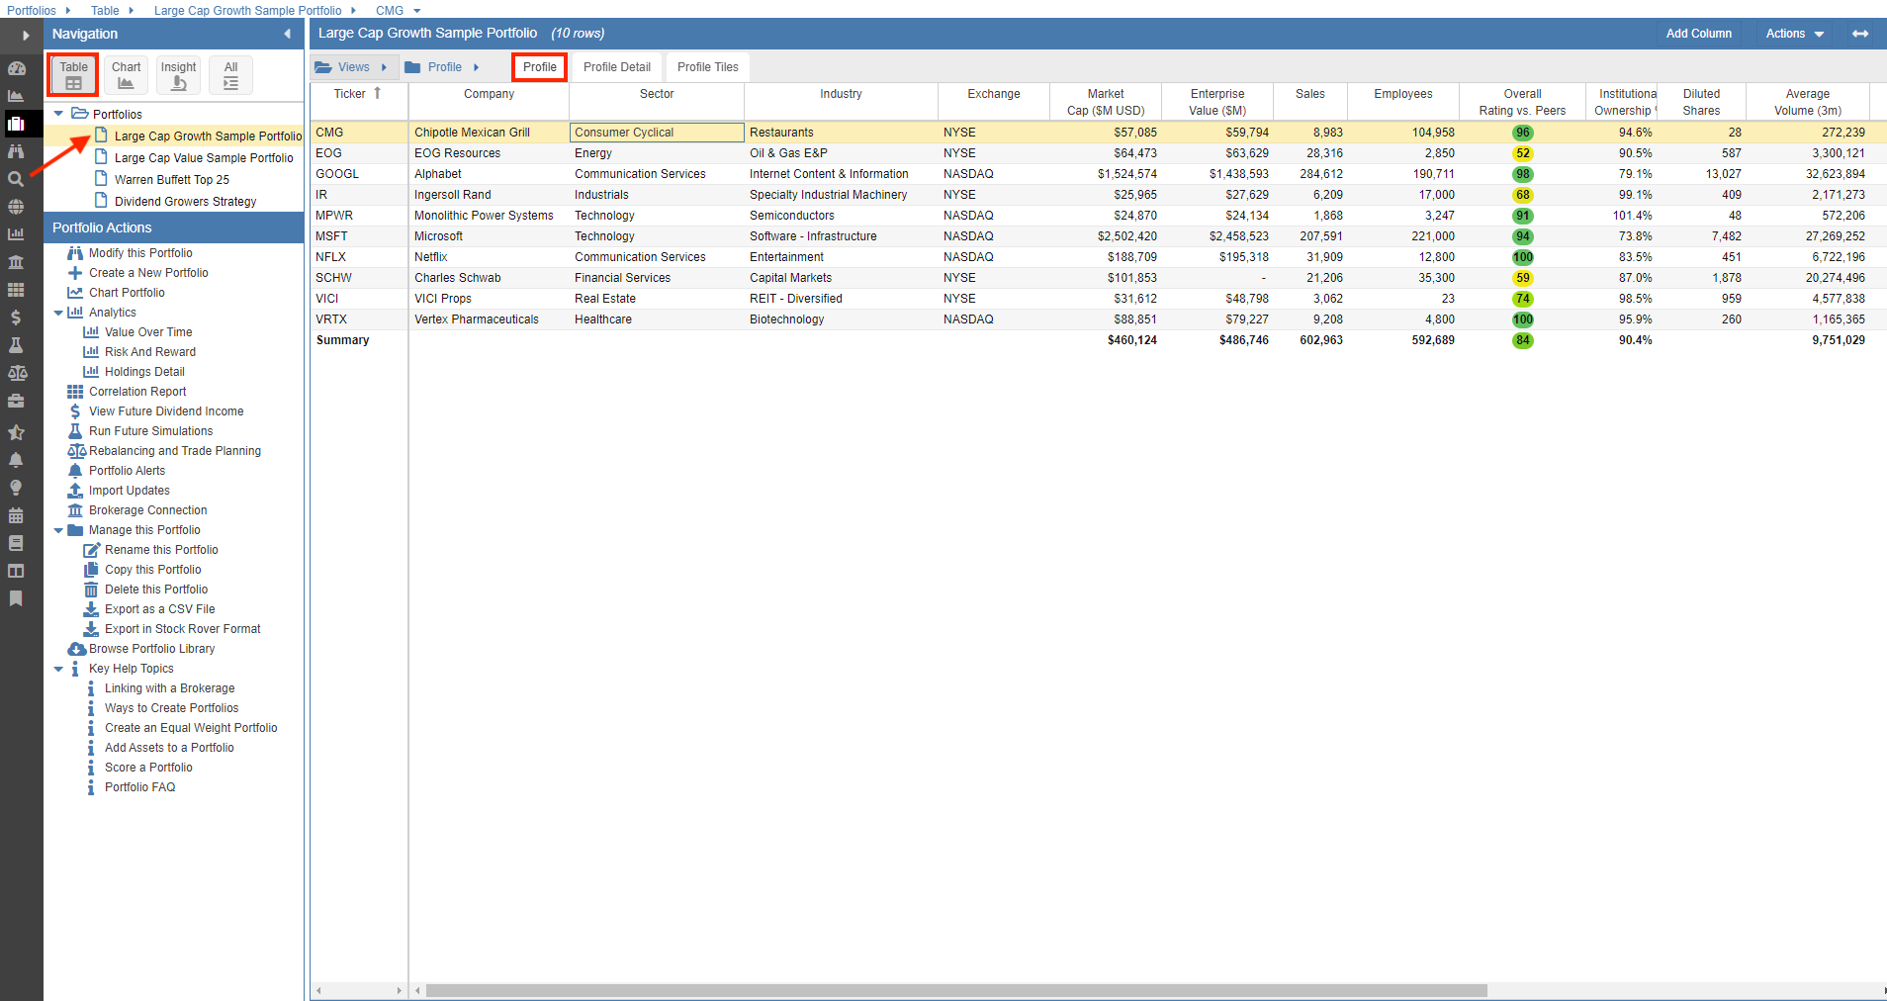Click Rebalancing and Trade Planning
This screenshot has height=1001, width=1887.
tap(175, 451)
